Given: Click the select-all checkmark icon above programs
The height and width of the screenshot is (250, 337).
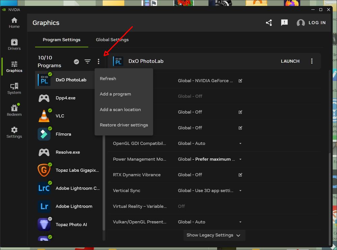Looking at the screenshot, I should click(76, 62).
